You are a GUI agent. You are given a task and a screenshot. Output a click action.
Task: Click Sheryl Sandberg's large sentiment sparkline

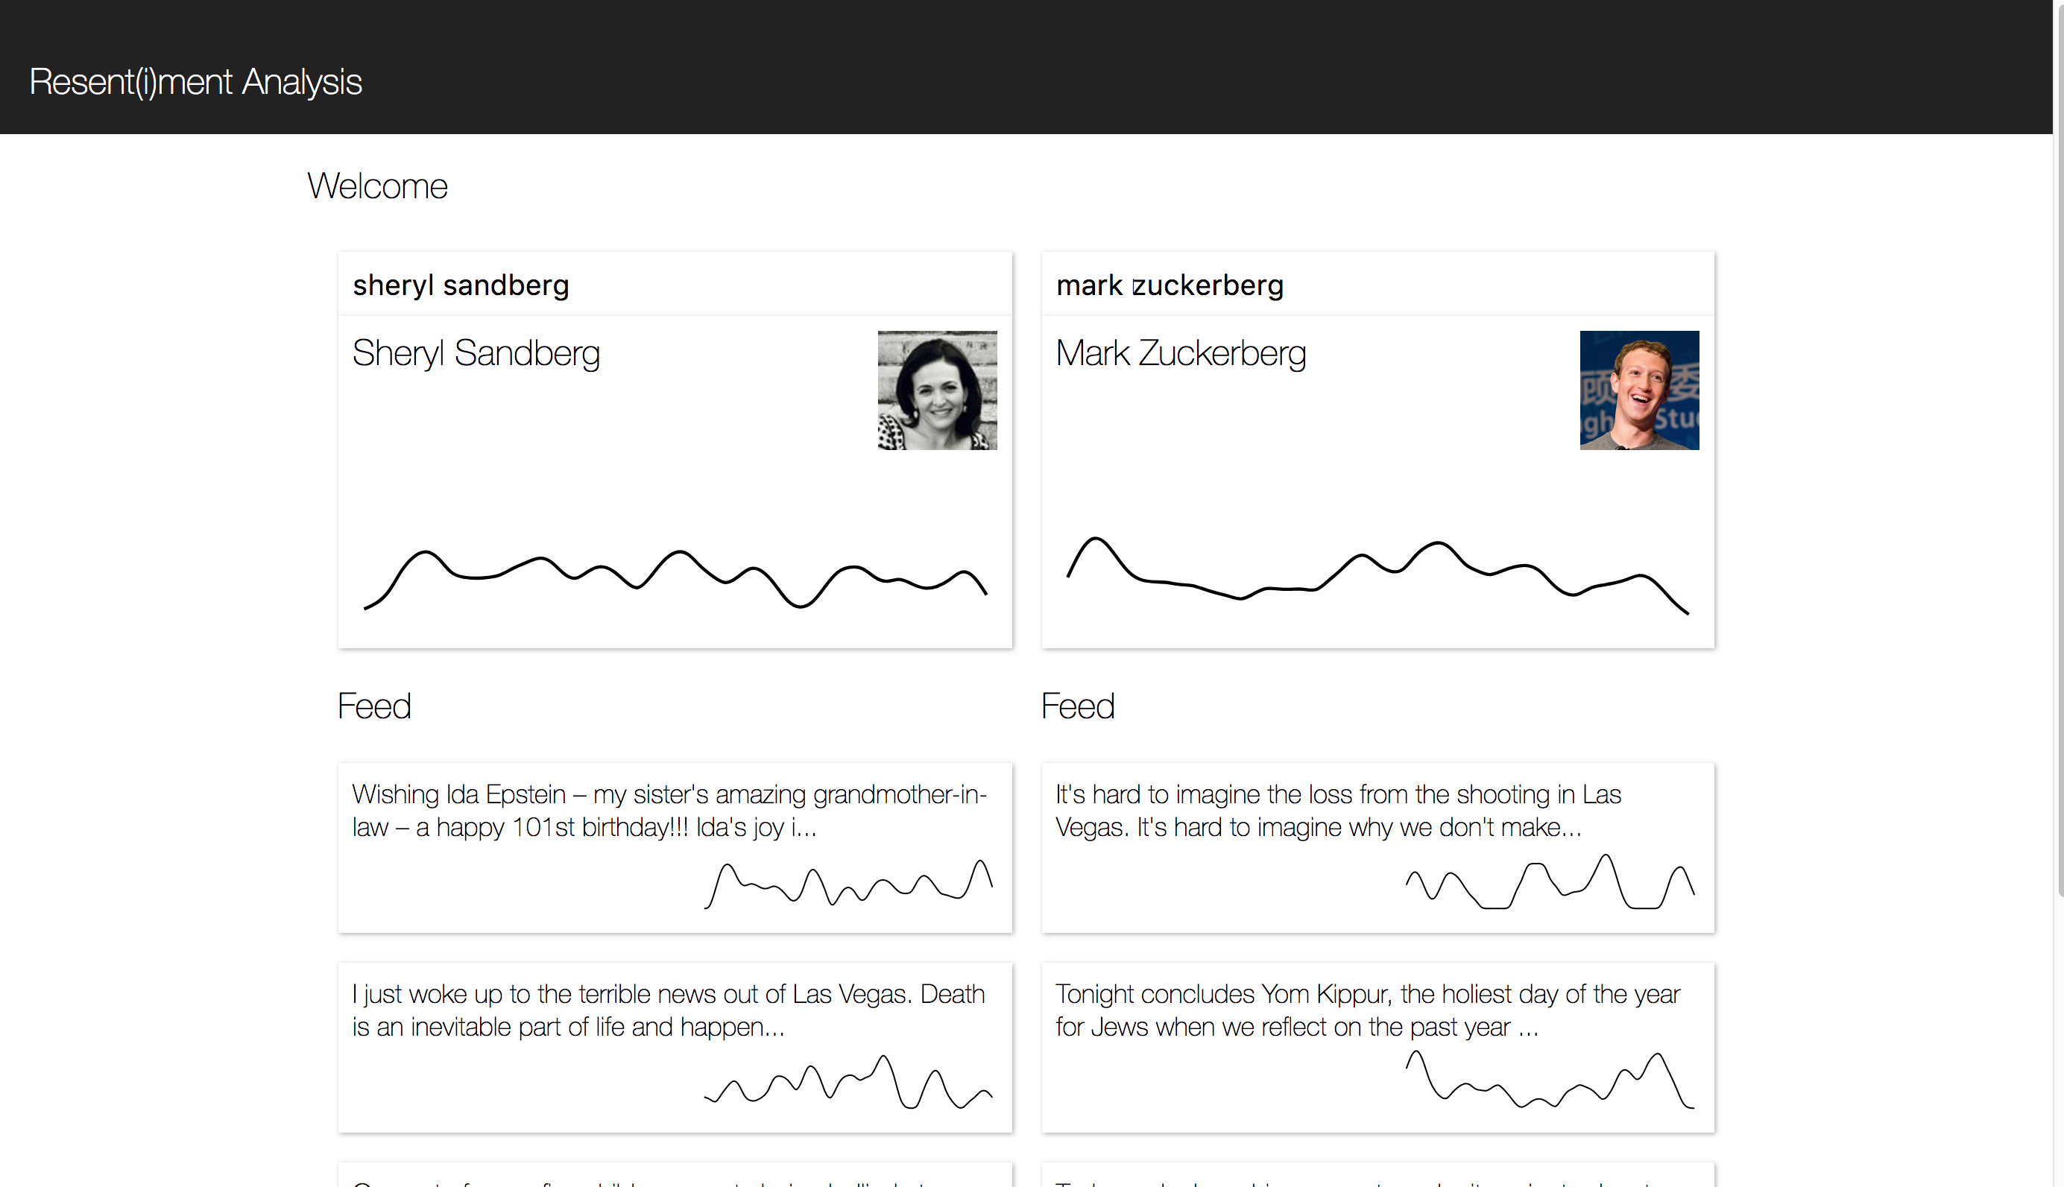click(675, 579)
